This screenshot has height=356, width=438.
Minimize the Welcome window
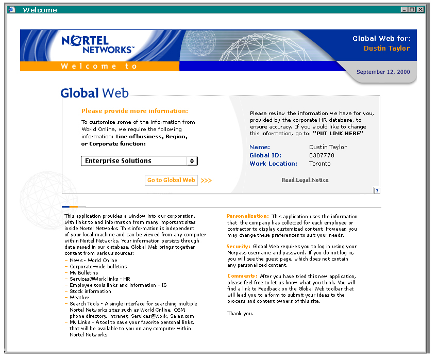404,9
